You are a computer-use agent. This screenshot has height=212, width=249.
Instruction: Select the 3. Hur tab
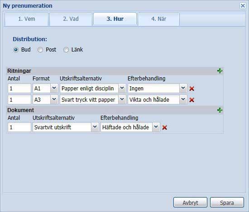tap(115, 19)
